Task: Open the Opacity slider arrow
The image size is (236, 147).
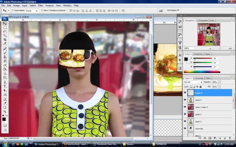Action: pyautogui.click(x=219, y=82)
